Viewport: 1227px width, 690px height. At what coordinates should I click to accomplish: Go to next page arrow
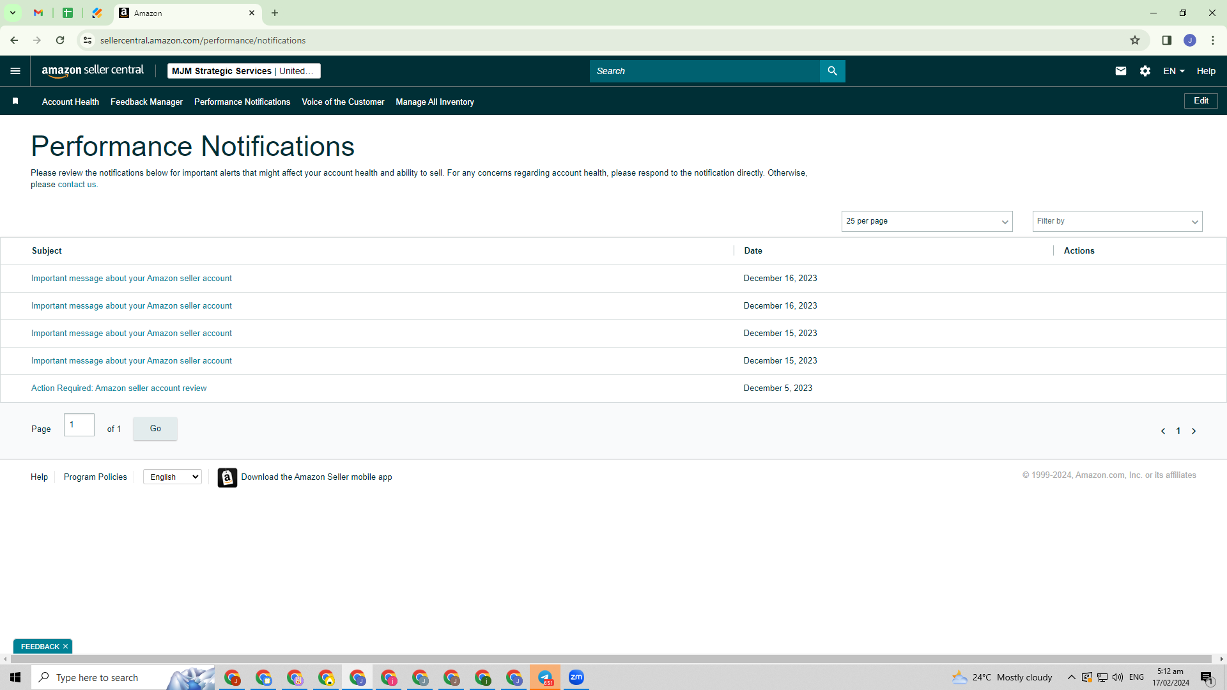tap(1194, 431)
